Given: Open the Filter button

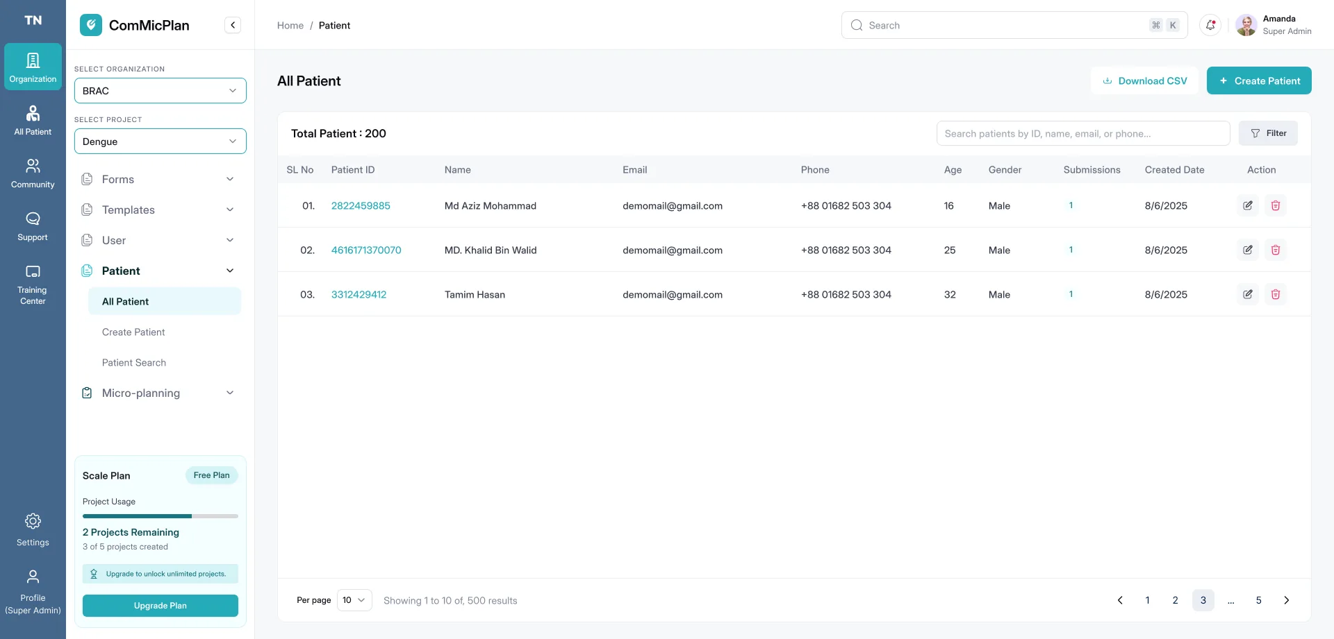Looking at the screenshot, I should [1268, 133].
